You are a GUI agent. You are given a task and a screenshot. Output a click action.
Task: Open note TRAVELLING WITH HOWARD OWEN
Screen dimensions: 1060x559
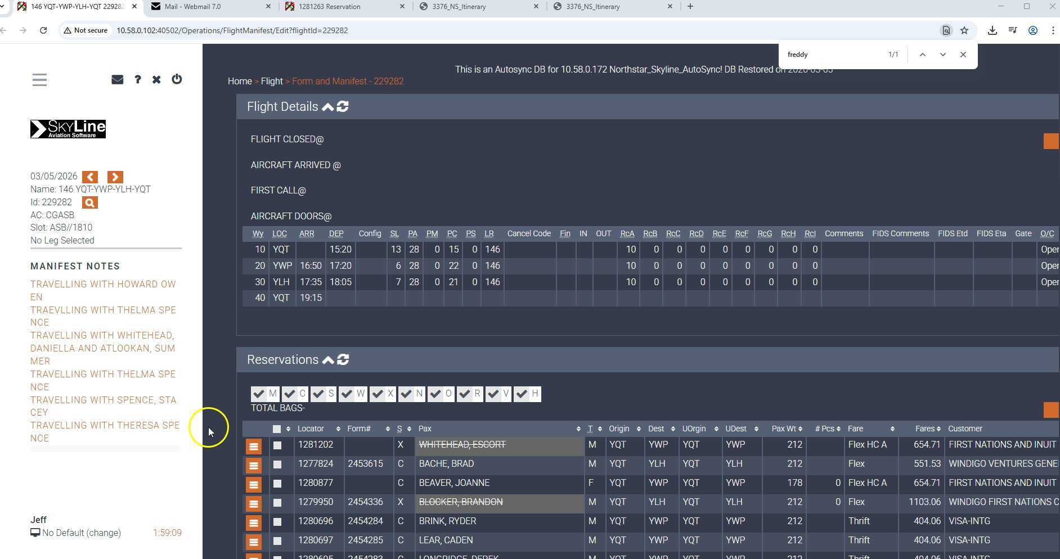click(x=103, y=290)
